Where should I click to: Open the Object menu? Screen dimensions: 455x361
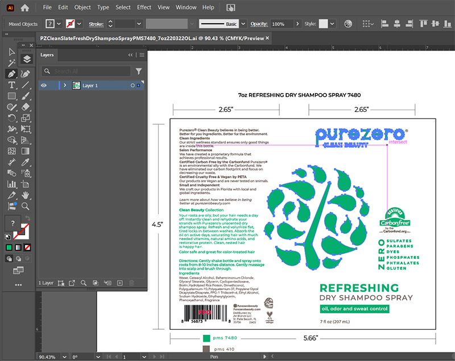82,7
